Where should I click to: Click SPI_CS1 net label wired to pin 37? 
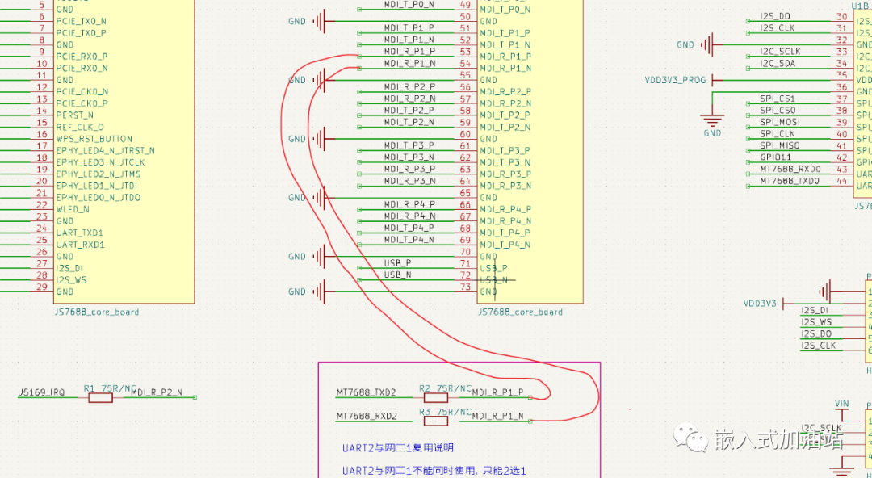778,99
